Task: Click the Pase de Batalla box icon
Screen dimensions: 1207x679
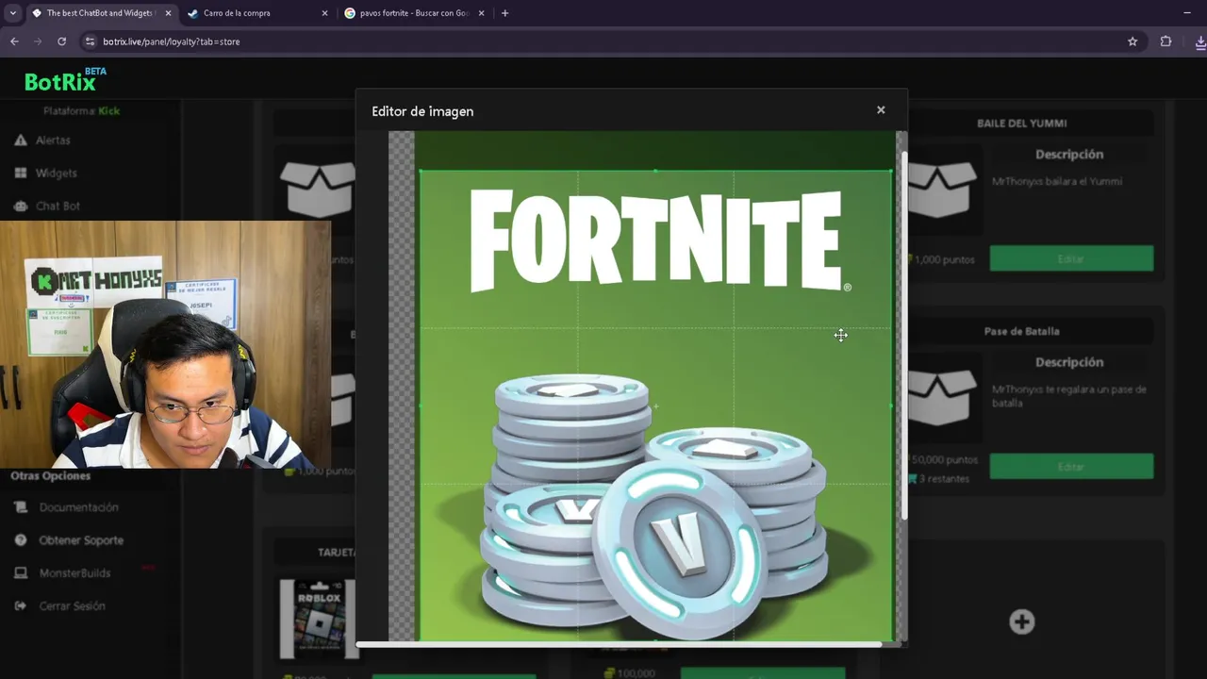Action: [941, 396]
